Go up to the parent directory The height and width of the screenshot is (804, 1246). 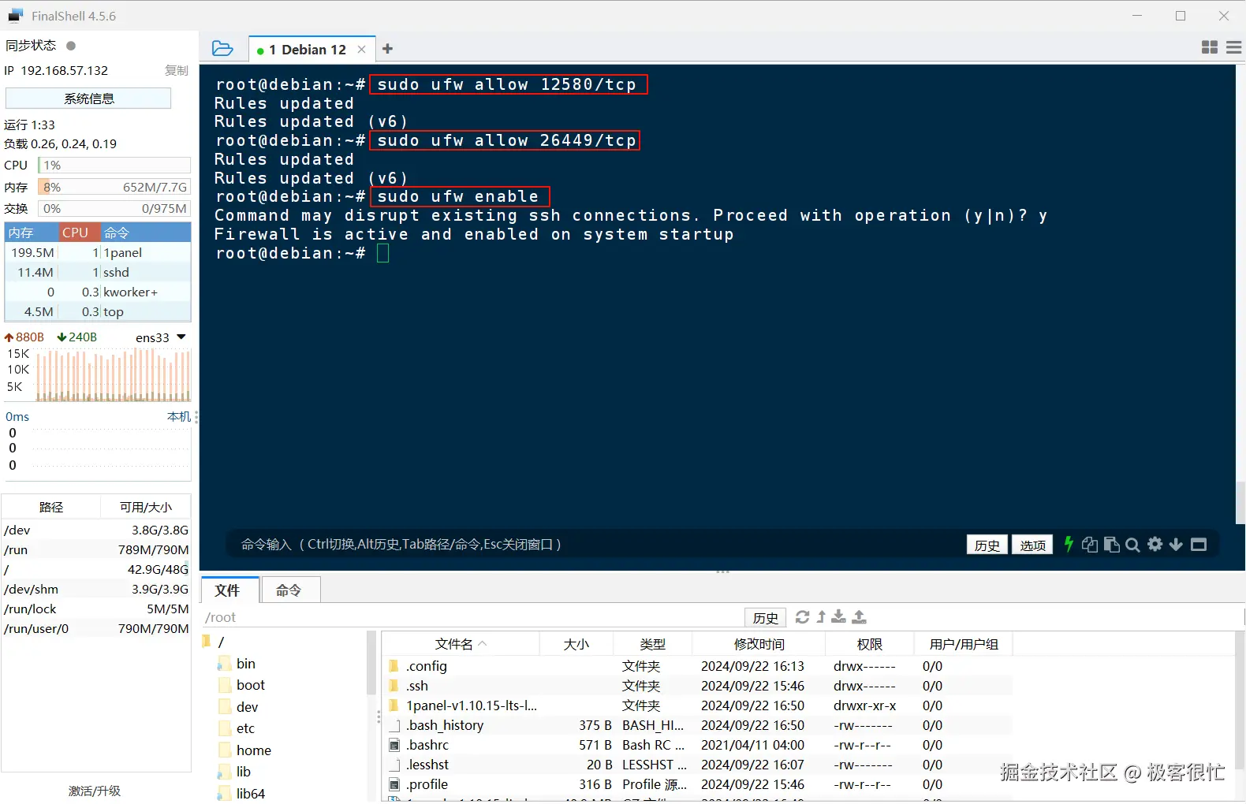[x=821, y=616]
